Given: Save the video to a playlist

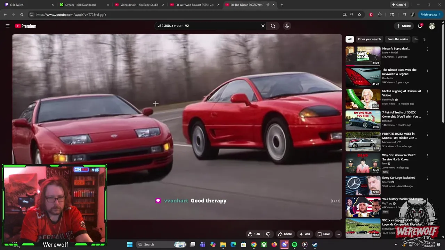Looking at the screenshot, I should (323, 234).
